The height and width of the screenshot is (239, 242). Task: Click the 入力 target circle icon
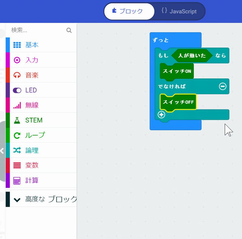17,60
